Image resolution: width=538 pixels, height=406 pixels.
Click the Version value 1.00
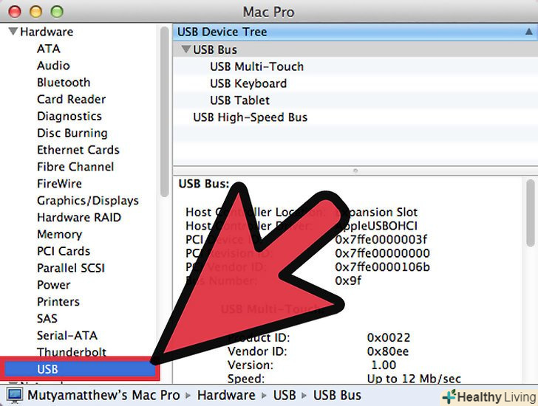pos(384,365)
